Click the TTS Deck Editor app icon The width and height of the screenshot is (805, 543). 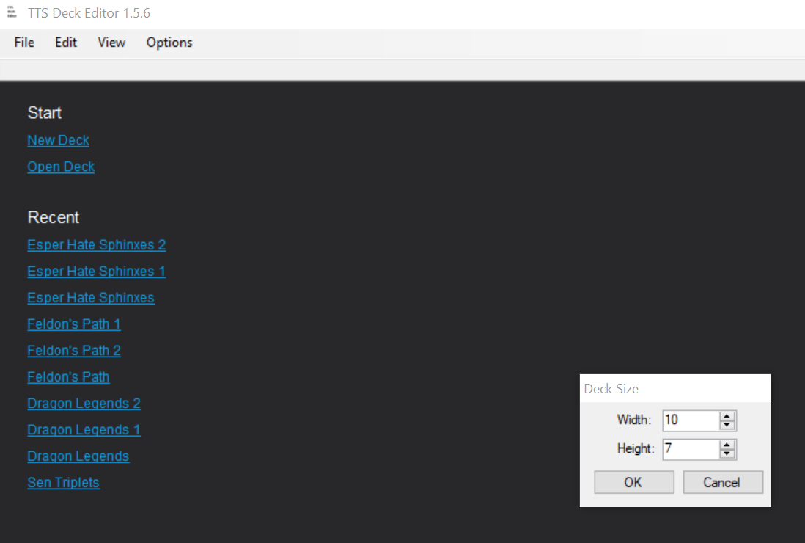point(11,13)
